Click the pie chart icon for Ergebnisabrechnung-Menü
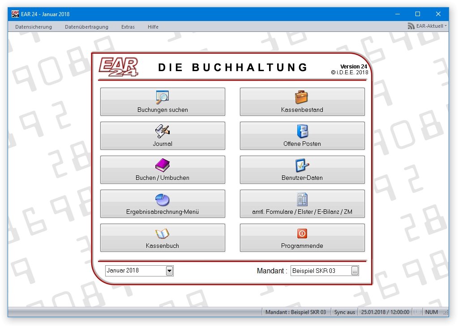This screenshot has width=458, height=327. tap(163, 200)
